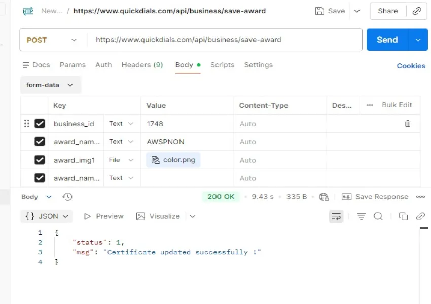Open the Params tab

tap(73, 65)
